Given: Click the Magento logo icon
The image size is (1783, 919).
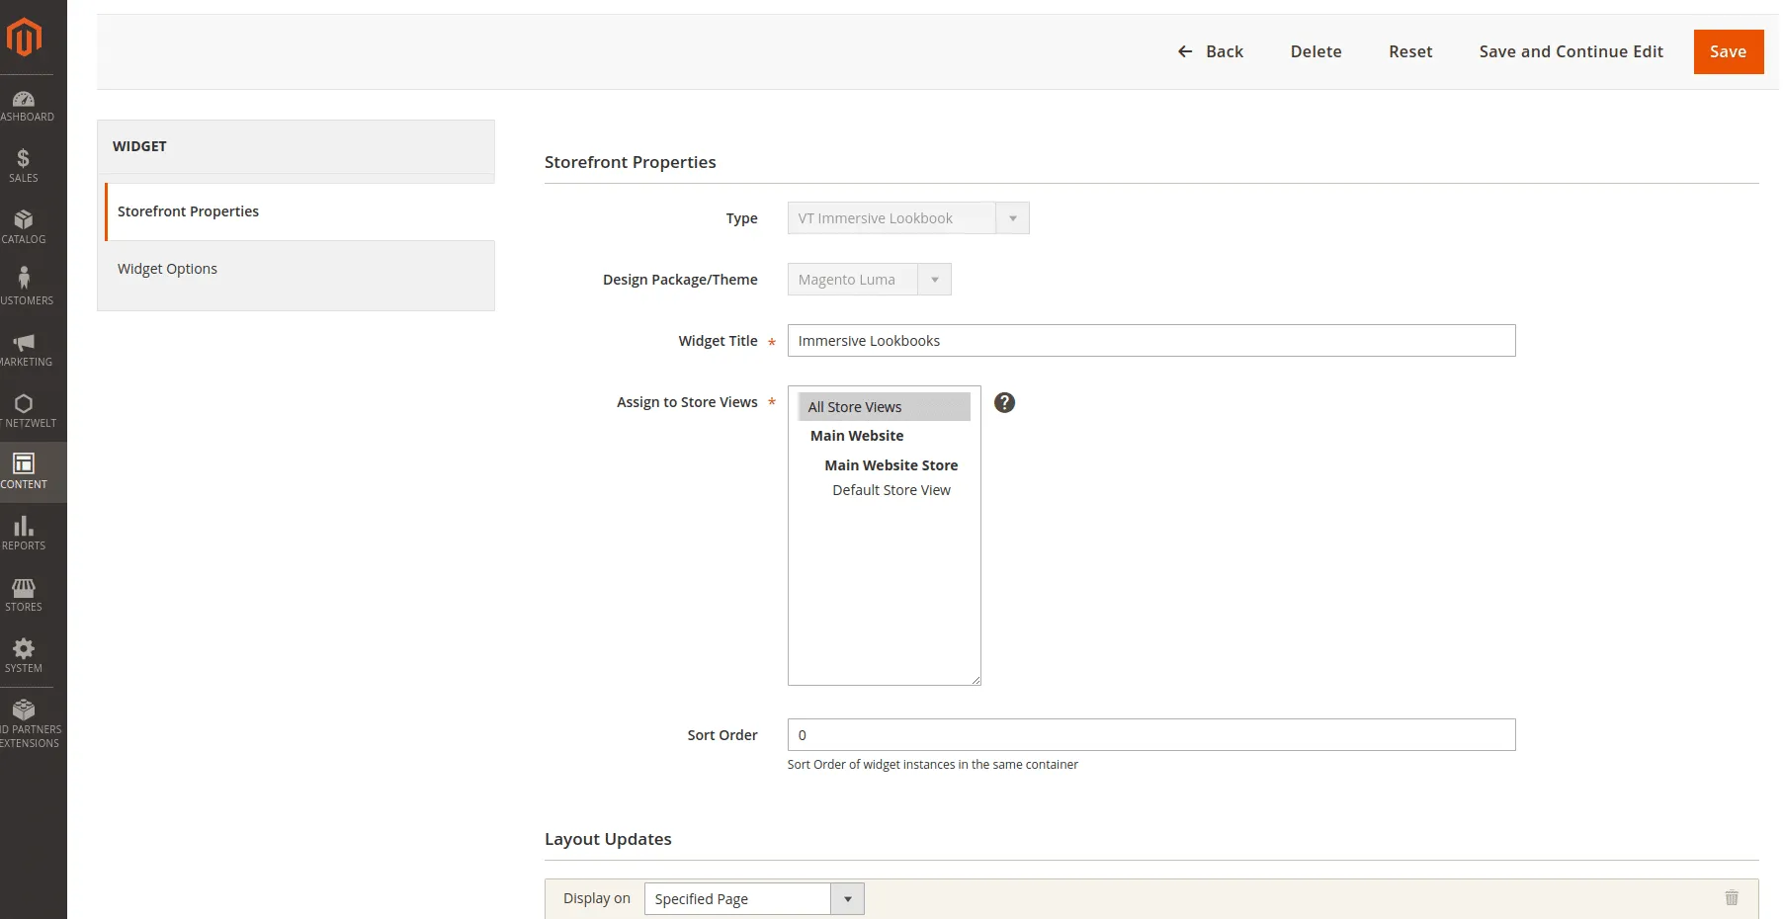Looking at the screenshot, I should coord(24,38).
